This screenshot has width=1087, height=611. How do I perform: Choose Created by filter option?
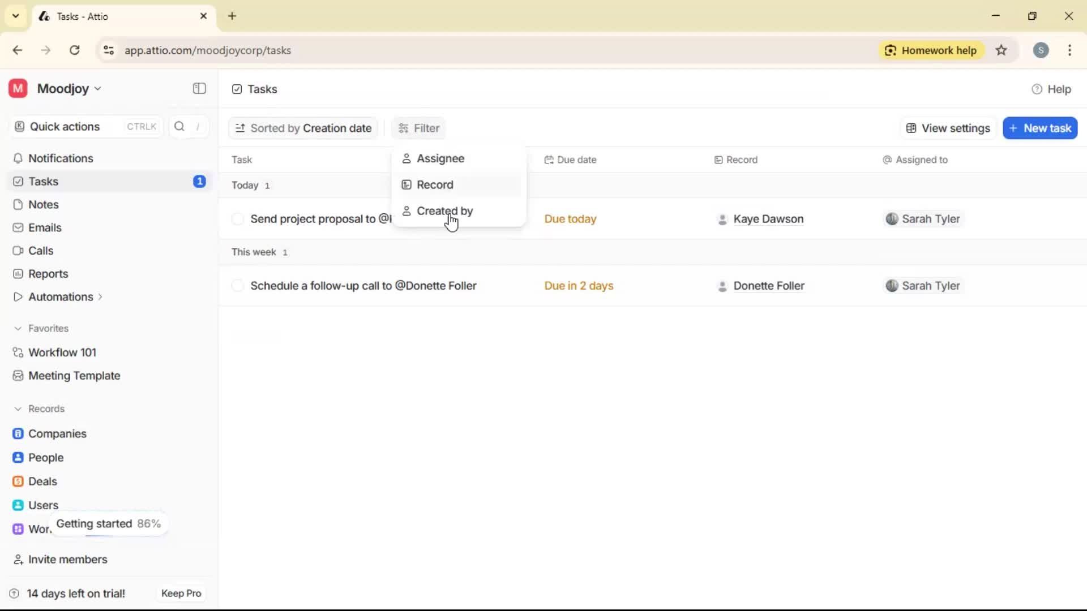click(459, 211)
